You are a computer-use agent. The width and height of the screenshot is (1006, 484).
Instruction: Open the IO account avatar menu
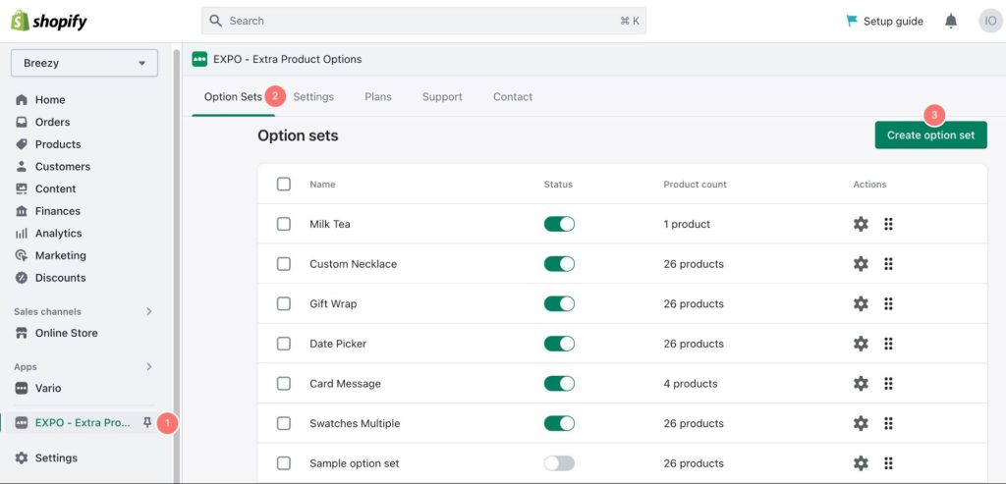(x=990, y=22)
